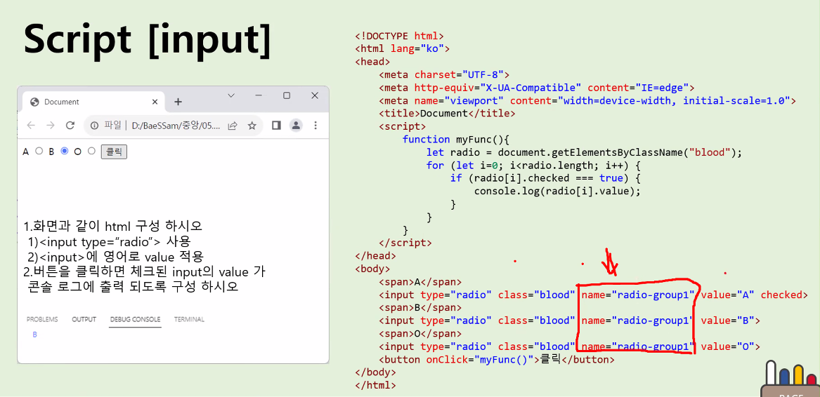
Task: Click the <span>B</span> code line
Action: pos(420,308)
